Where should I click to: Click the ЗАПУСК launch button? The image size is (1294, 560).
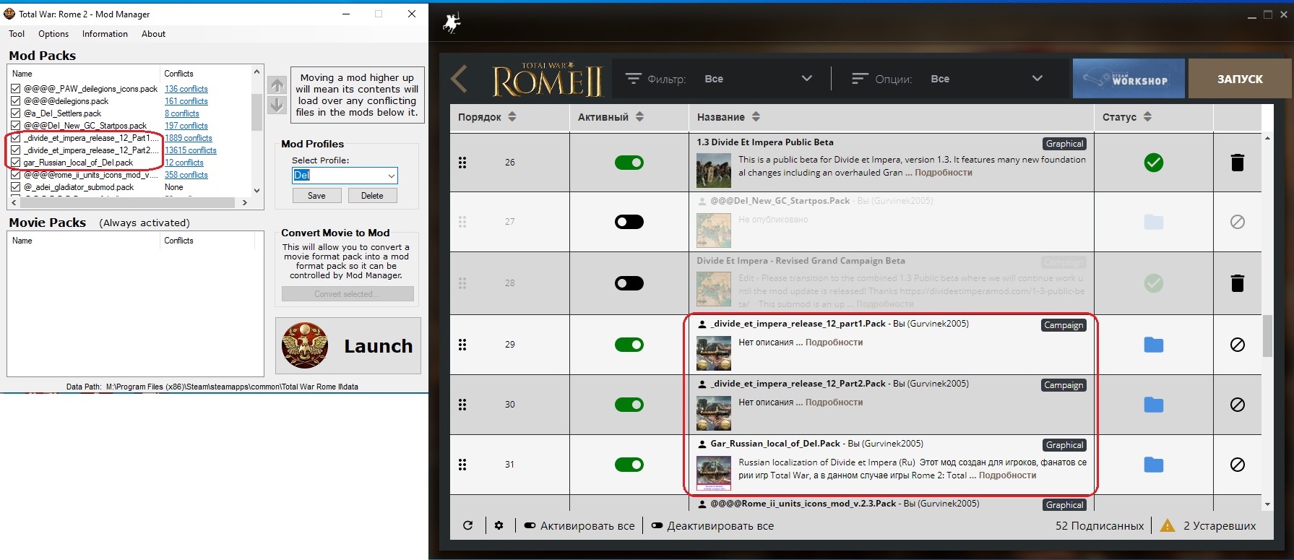pyautogui.click(x=1240, y=79)
